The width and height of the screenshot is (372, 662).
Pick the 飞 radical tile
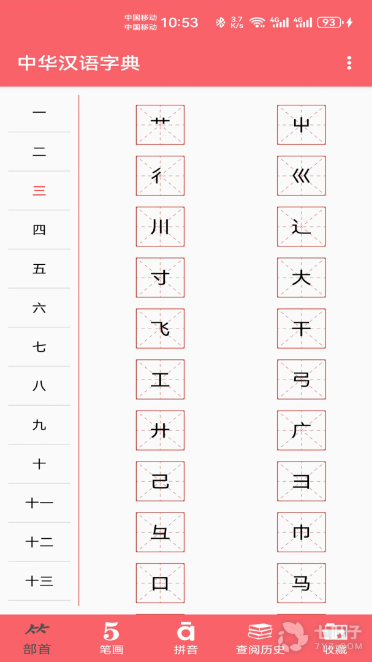[160, 329]
